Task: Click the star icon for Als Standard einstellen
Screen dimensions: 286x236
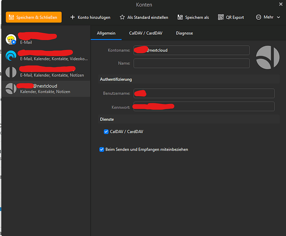Action: (x=122, y=17)
